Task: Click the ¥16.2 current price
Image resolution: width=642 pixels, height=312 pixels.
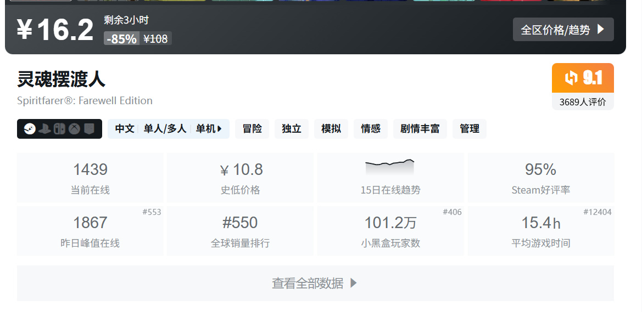Action: tap(55, 30)
